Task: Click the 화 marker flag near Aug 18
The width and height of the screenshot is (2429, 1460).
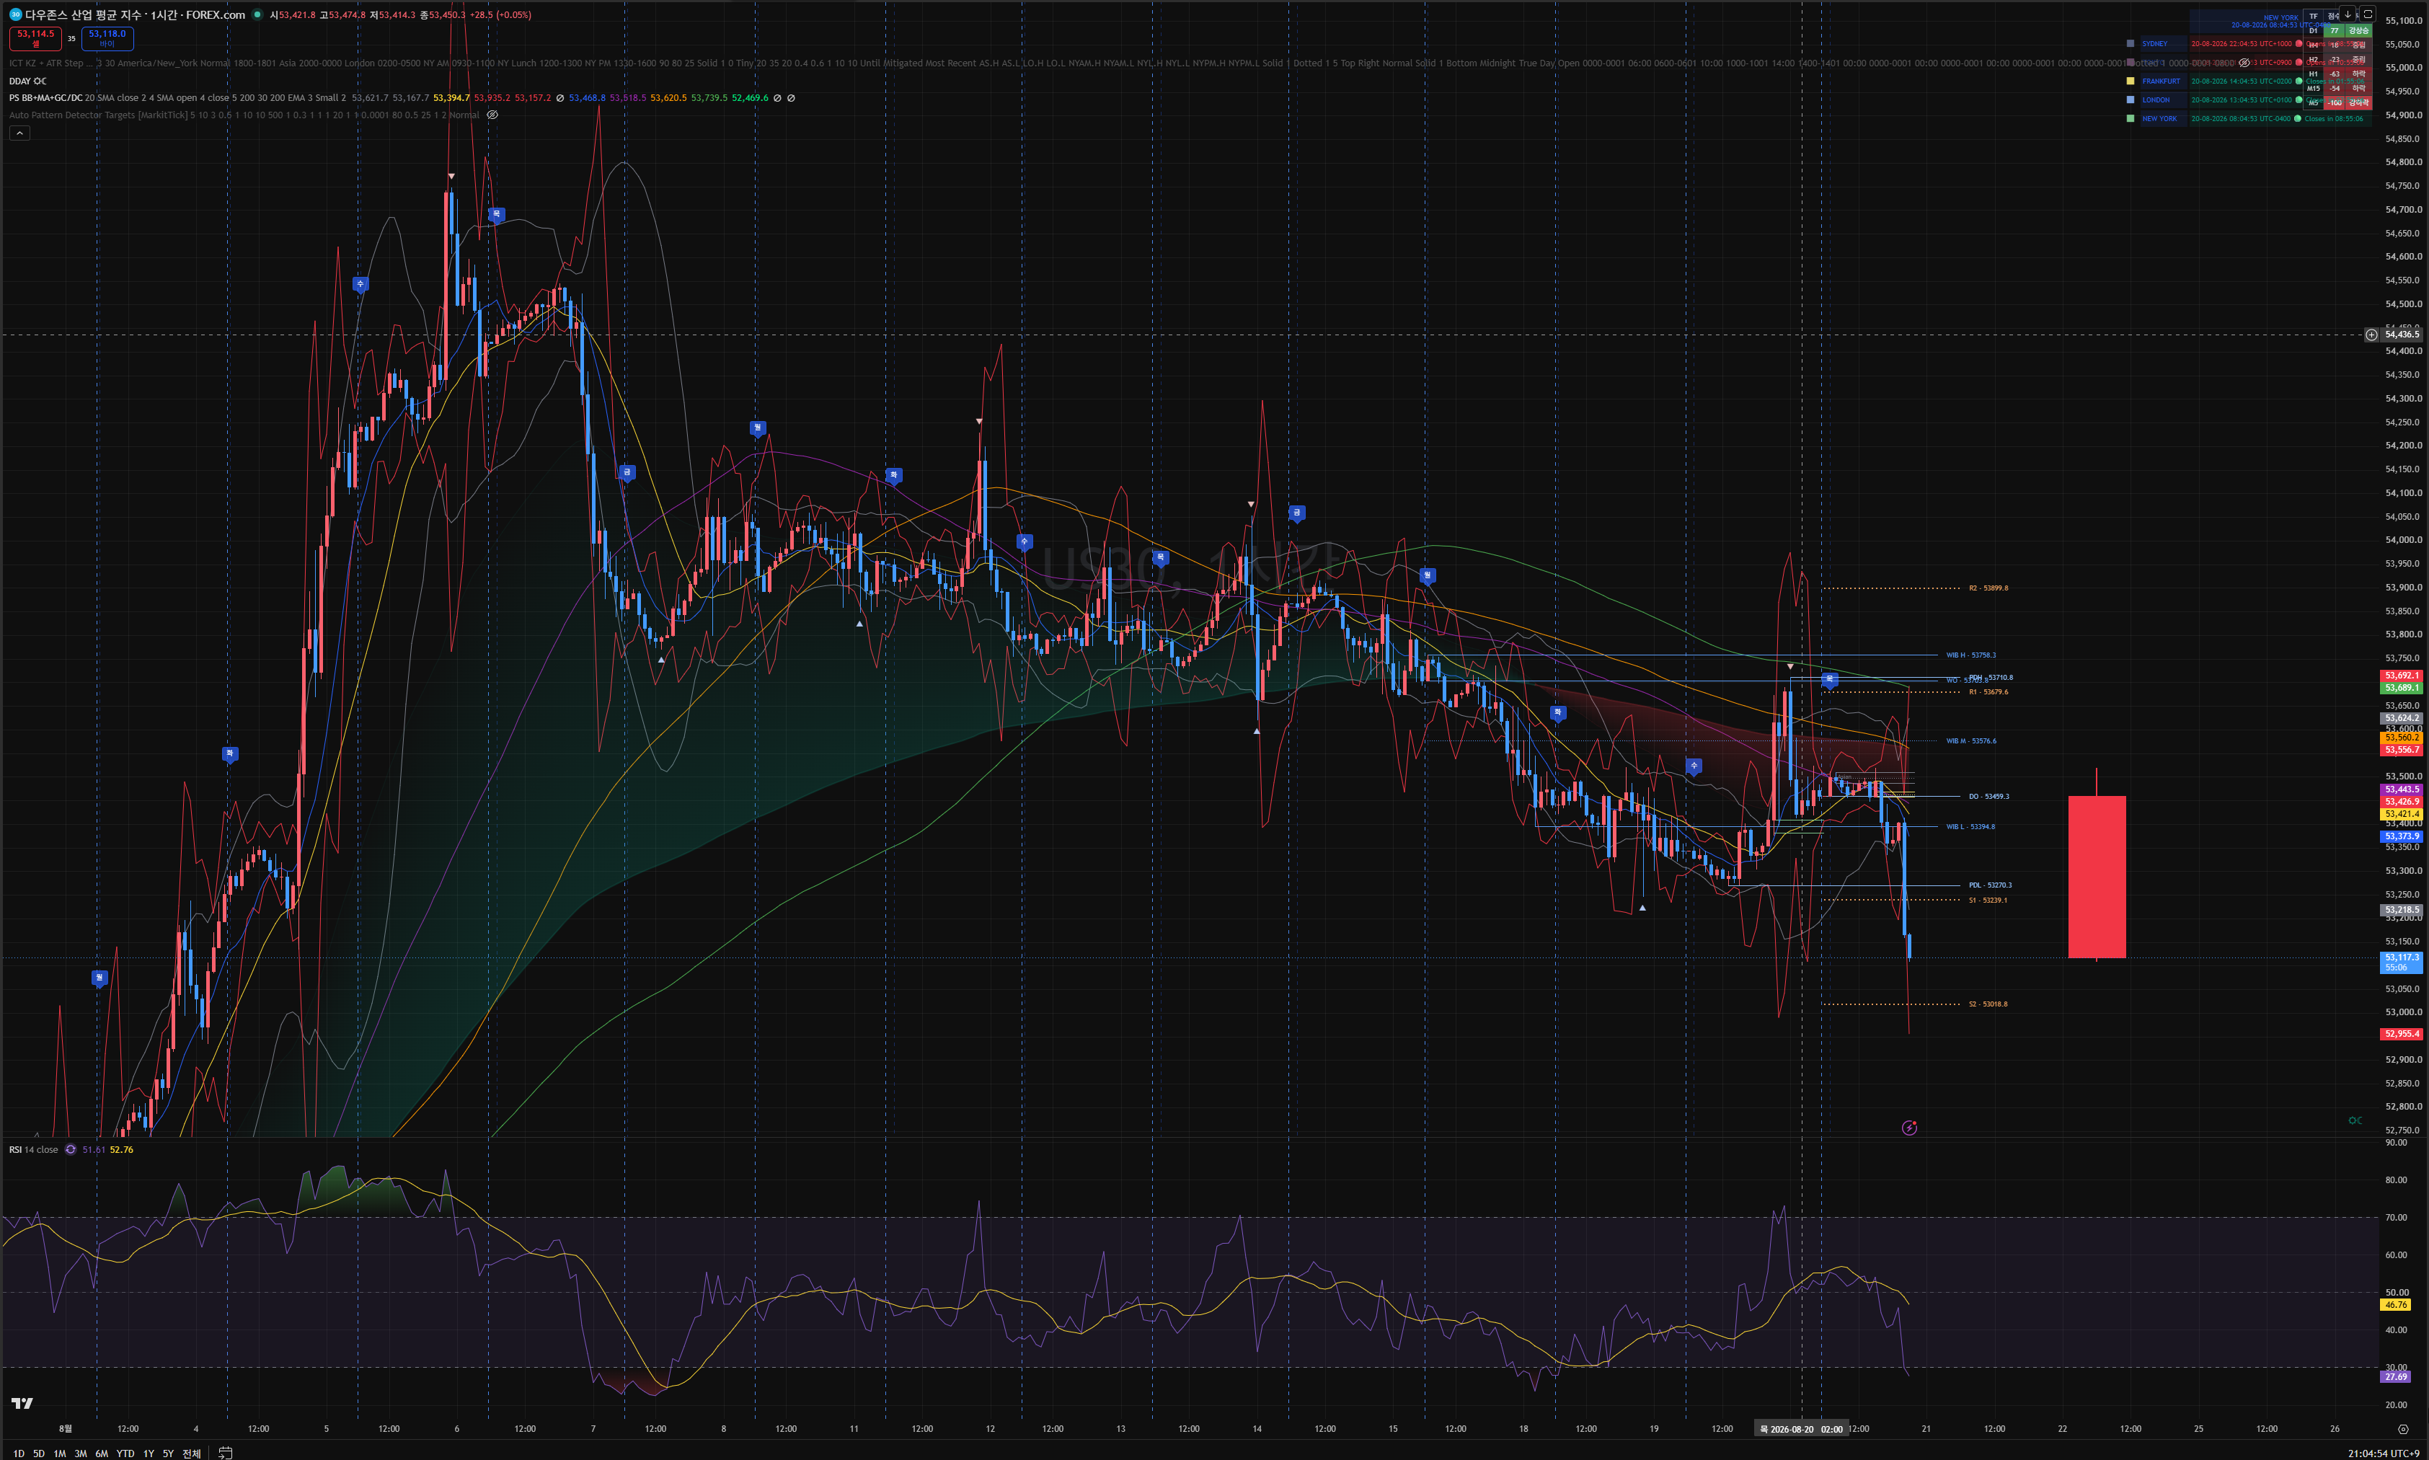Action: pos(1557,713)
